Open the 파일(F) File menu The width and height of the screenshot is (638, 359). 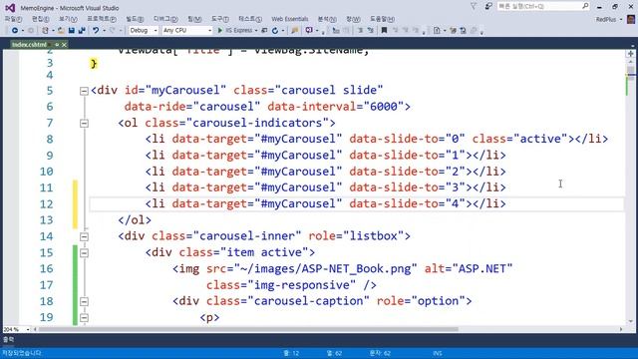(x=13, y=19)
